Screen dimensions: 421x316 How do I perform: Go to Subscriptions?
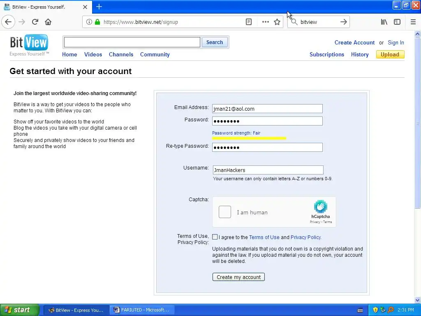pos(327,54)
